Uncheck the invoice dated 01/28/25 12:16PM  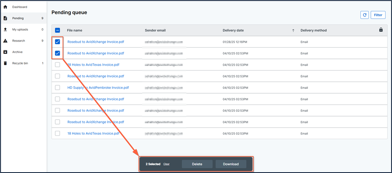pos(58,42)
